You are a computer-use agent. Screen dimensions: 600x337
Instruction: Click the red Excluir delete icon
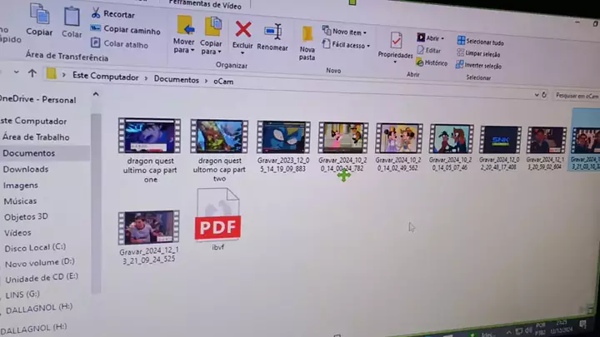[243, 32]
